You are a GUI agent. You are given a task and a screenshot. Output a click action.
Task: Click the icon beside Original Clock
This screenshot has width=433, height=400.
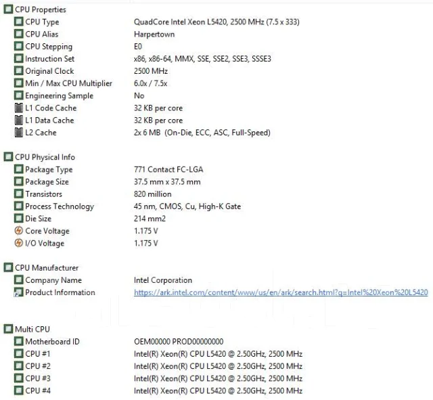click(18, 70)
